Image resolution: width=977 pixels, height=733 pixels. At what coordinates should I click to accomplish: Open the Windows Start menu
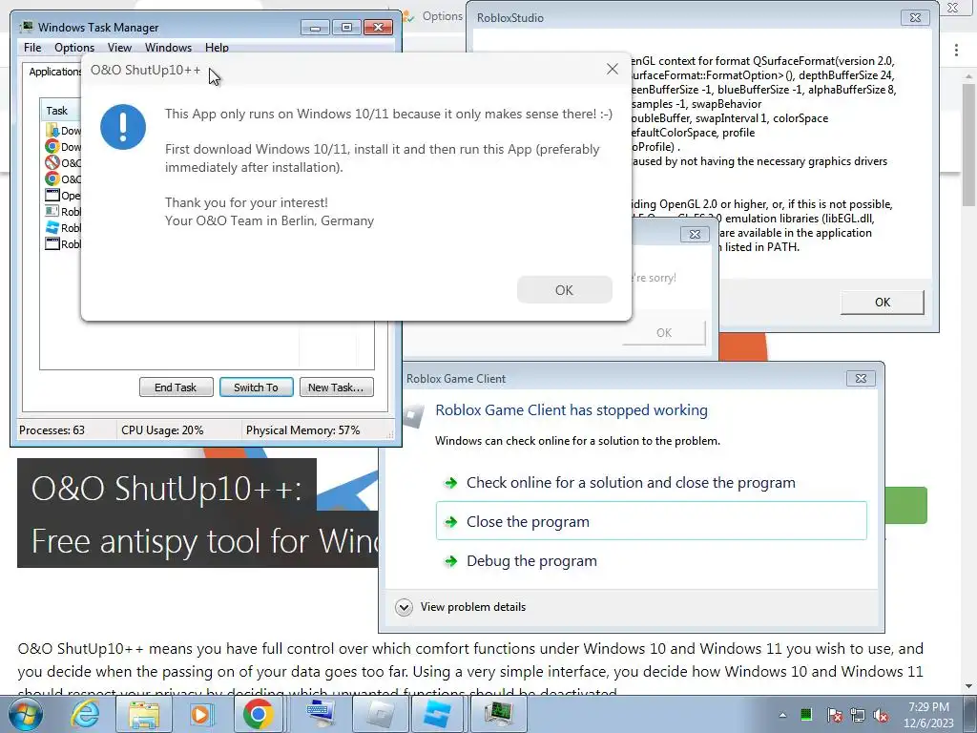(26, 714)
